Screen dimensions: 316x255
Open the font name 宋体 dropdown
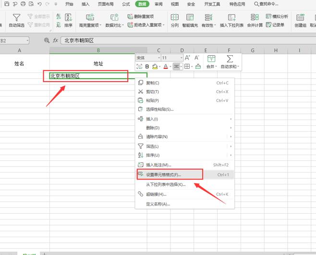click(x=159, y=58)
